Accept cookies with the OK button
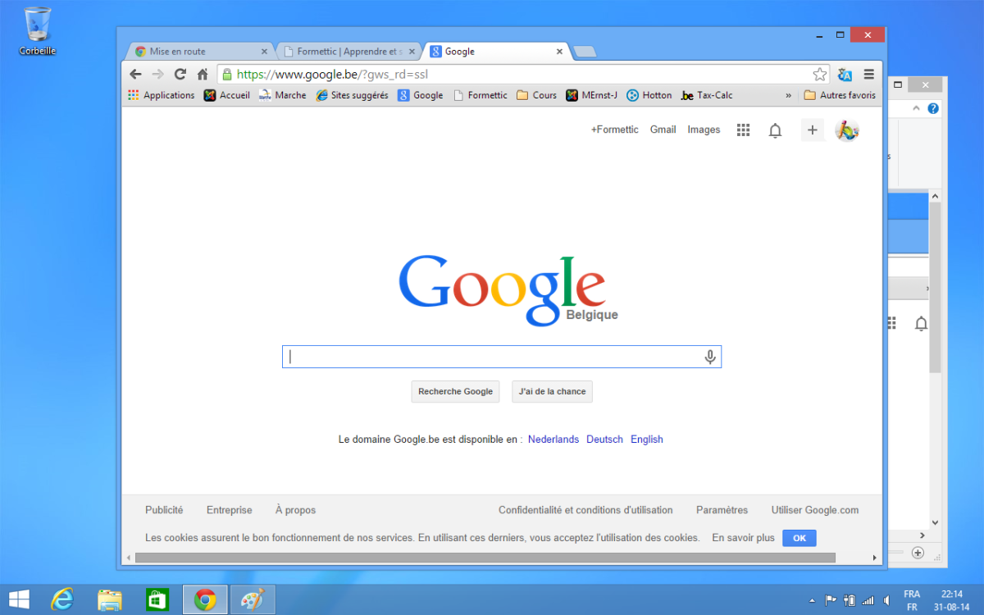Image resolution: width=984 pixels, height=615 pixels. pos(799,538)
